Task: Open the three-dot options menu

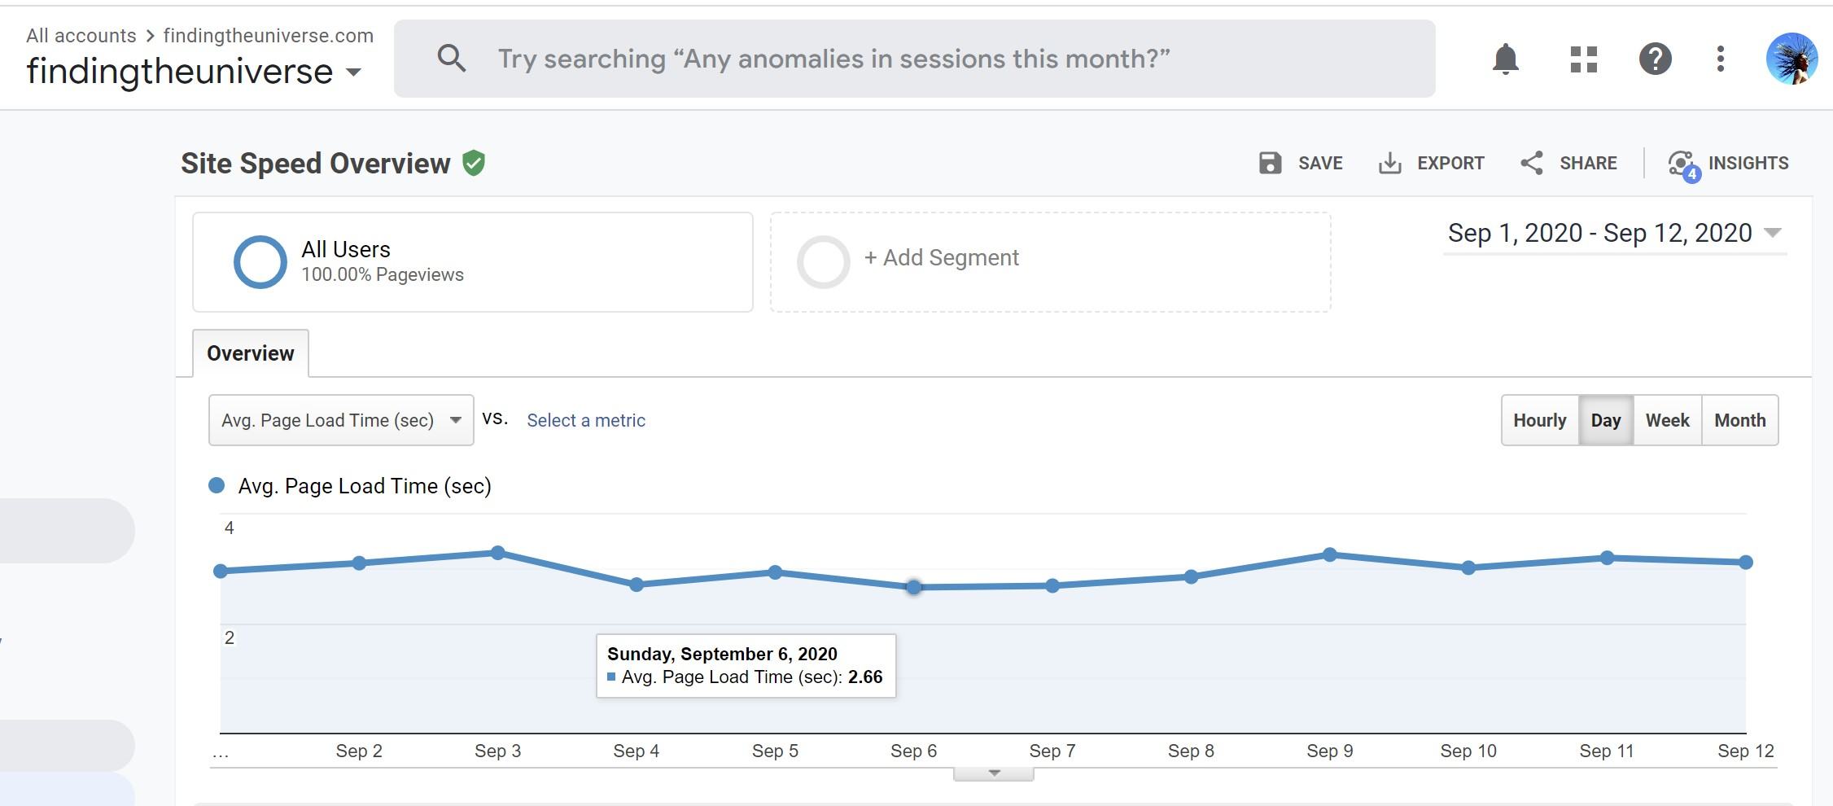Action: pos(1719,59)
